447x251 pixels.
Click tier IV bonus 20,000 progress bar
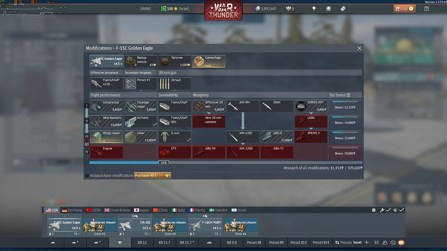click(x=345, y=148)
